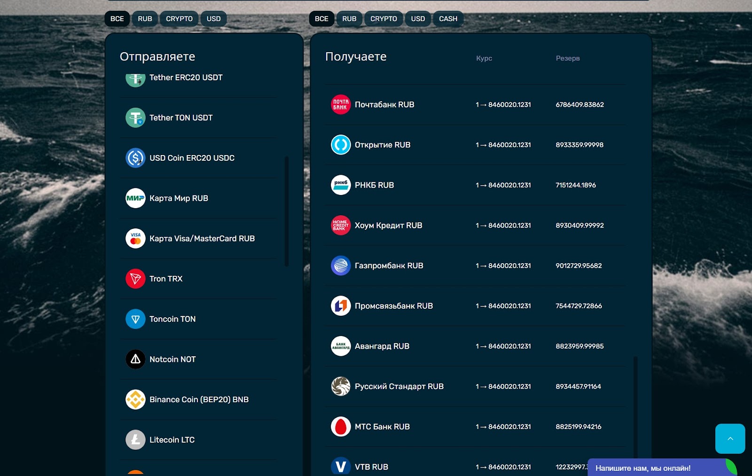
Task: Select ВСЕ filter above Получаете
Action: pyautogui.click(x=321, y=19)
